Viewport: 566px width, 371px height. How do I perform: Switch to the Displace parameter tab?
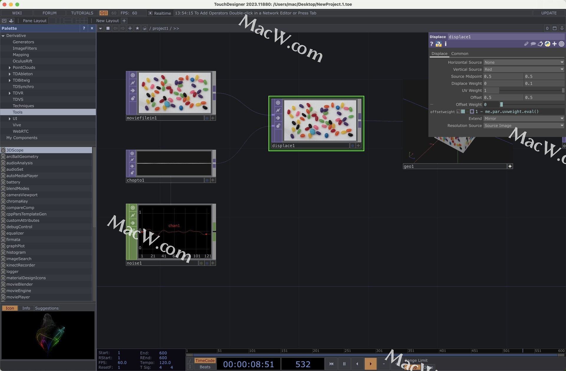[439, 54]
